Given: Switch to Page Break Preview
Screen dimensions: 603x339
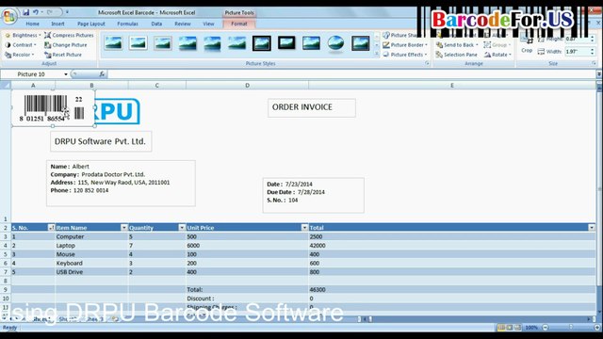Looking at the screenshot, I should coord(517,328).
